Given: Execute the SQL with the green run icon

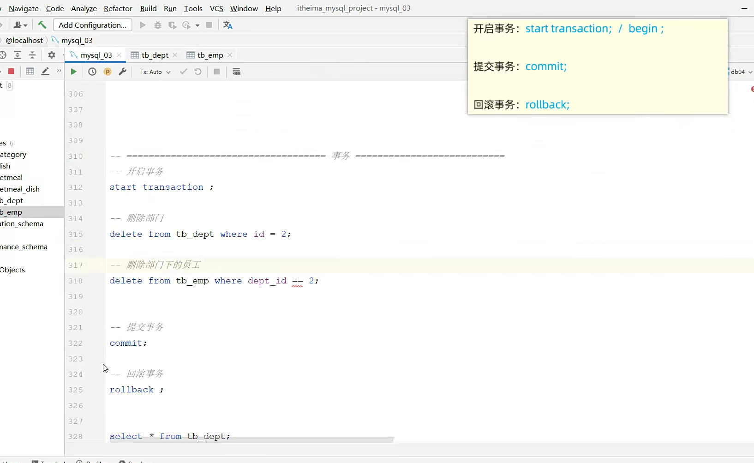Looking at the screenshot, I should click(x=73, y=72).
